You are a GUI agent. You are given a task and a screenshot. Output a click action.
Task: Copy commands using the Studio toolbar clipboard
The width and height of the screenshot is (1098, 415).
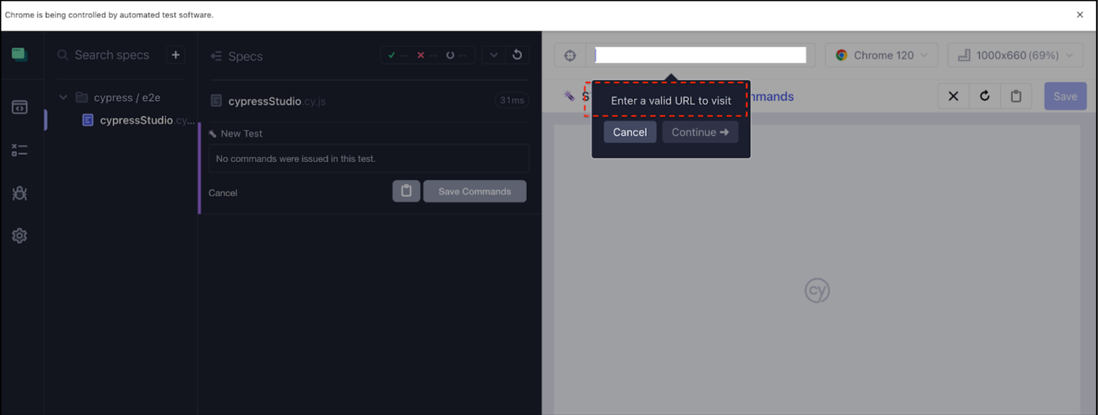coord(1016,96)
